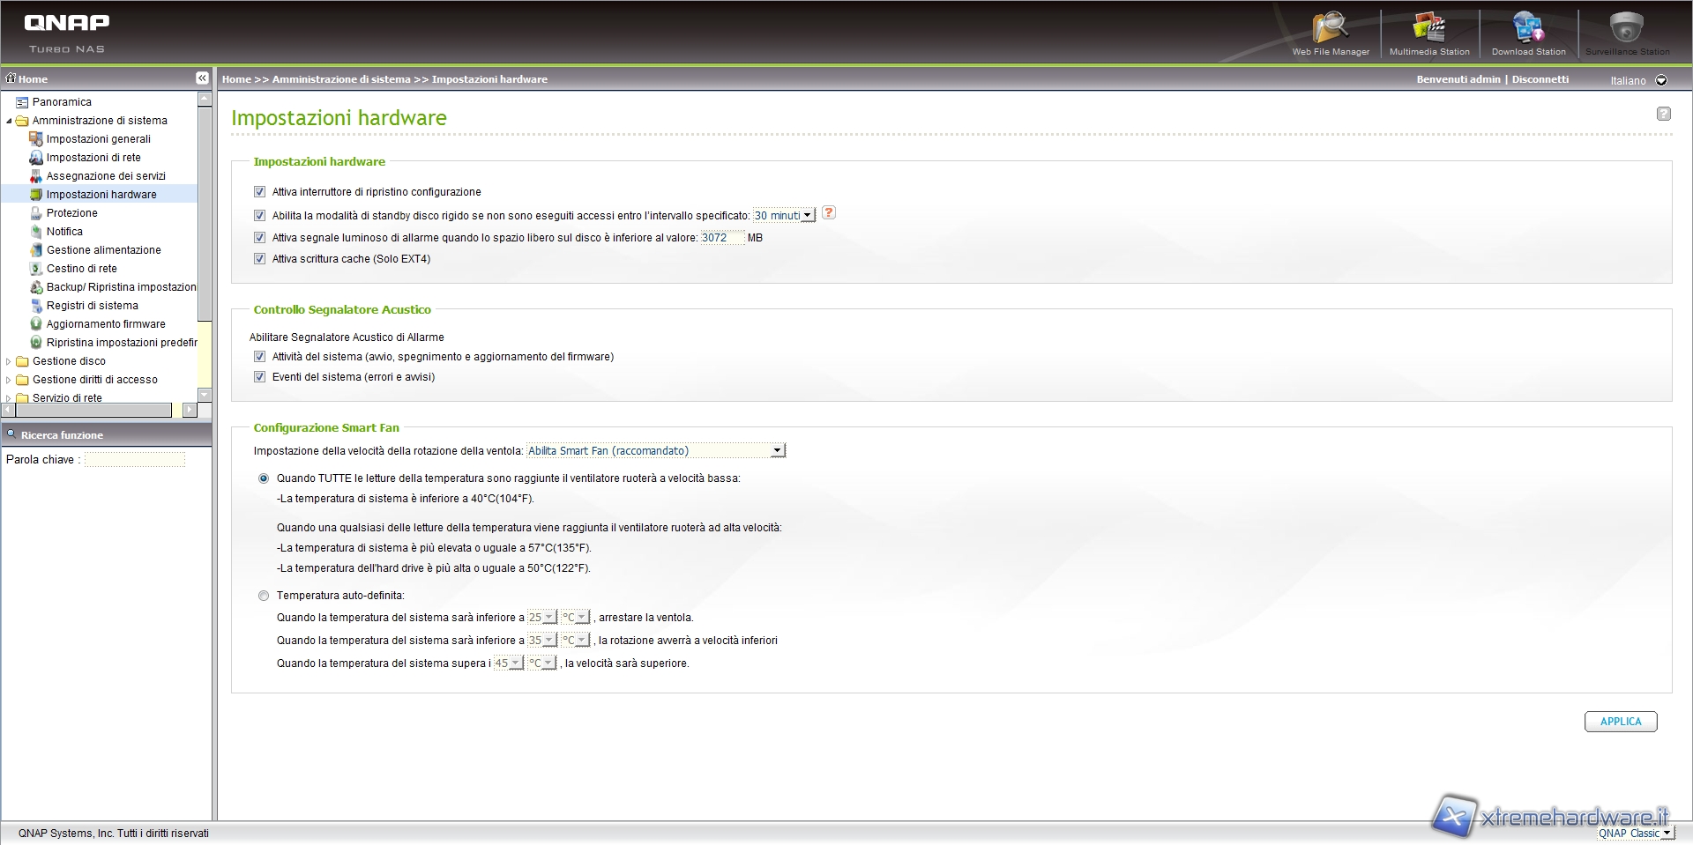Viewport: 1693px width, 845px height.
Task: Open the 30 minuti standby dropdown
Action: point(783,216)
